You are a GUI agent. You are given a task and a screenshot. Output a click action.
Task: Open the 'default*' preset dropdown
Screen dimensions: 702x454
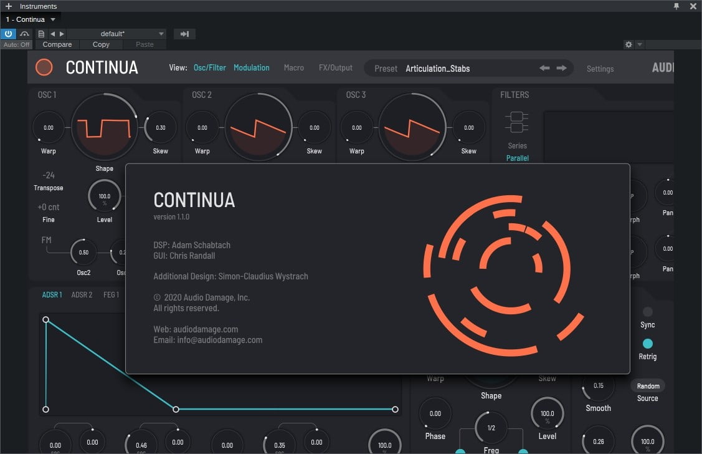[x=116, y=34]
